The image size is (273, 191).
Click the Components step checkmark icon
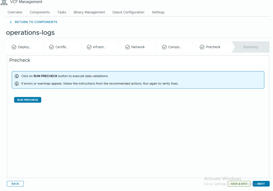tap(164, 47)
